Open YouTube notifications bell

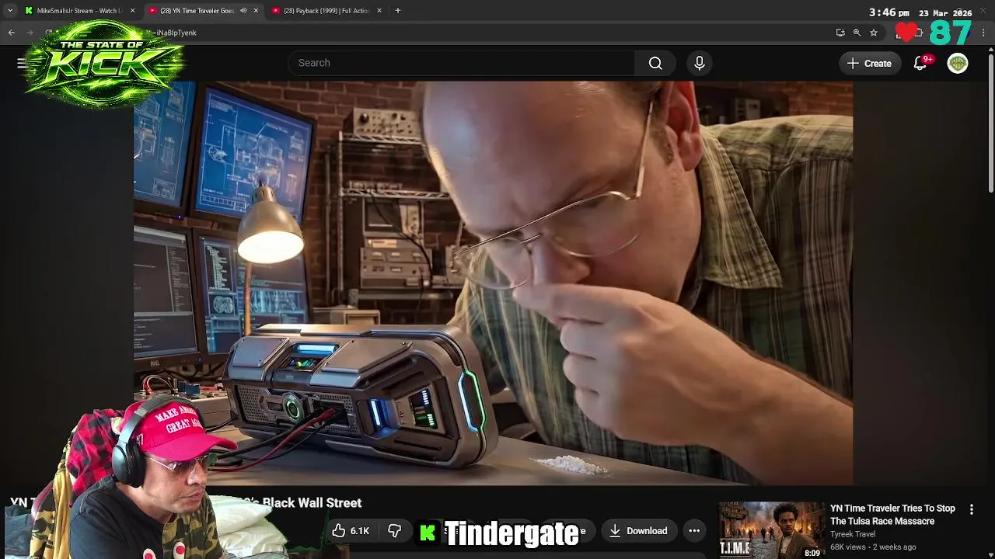coord(920,64)
